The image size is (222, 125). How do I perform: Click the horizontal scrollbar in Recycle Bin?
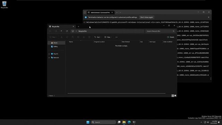(x=117, y=93)
